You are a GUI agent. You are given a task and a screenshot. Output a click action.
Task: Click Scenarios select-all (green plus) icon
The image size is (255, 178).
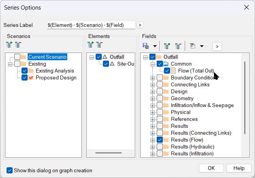click(x=9, y=45)
